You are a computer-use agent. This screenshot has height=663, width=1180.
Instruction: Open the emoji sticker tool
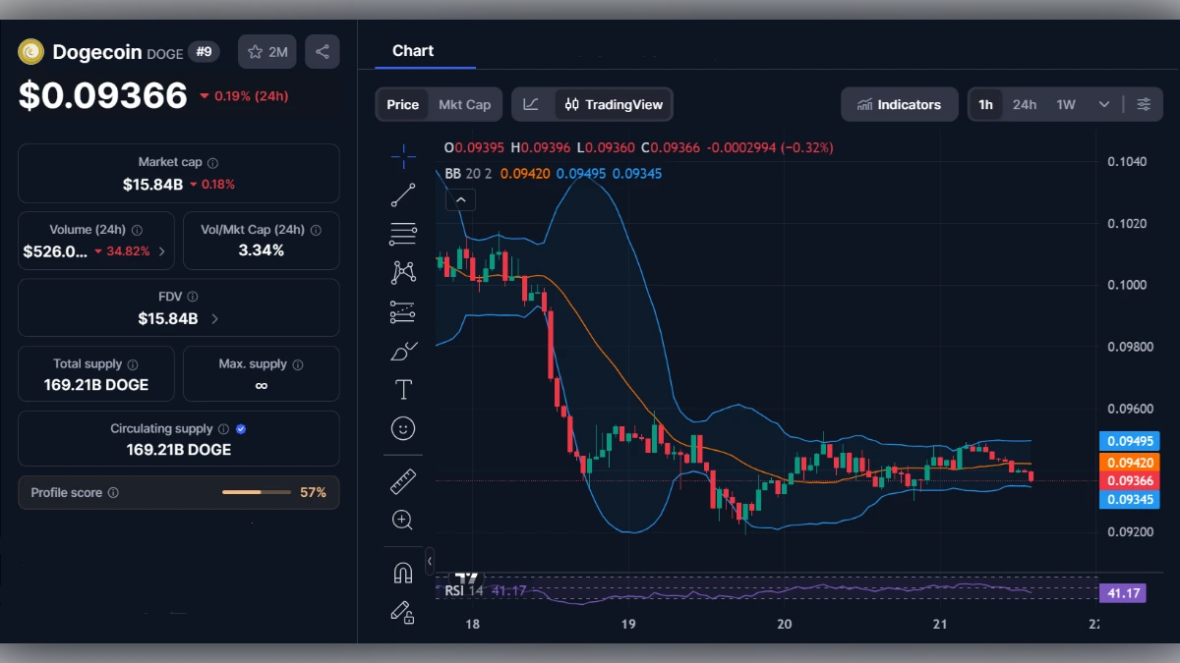(x=403, y=428)
